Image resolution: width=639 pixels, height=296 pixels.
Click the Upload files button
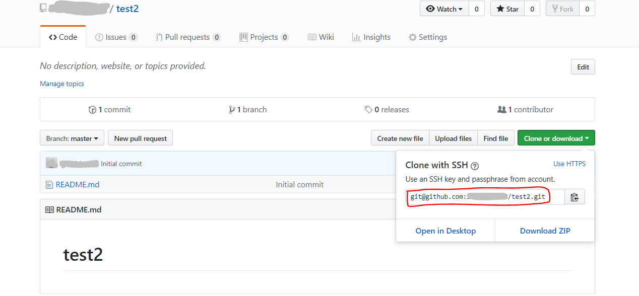tap(454, 138)
